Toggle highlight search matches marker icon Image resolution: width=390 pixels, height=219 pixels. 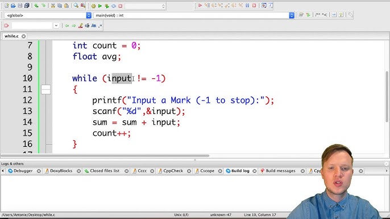[x=80, y=26]
